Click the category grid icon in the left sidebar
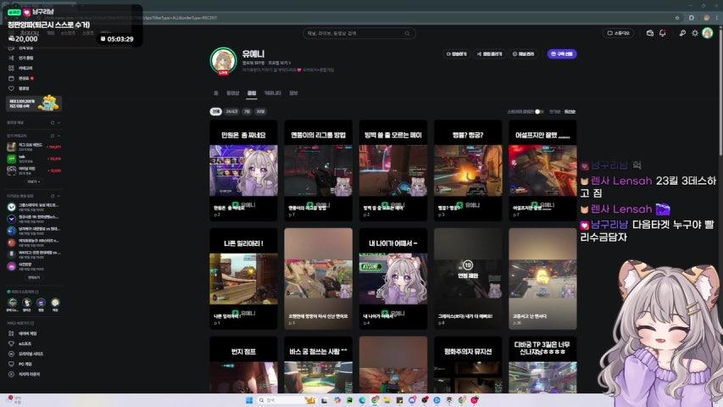The height and width of the screenshot is (407, 723). (11, 68)
